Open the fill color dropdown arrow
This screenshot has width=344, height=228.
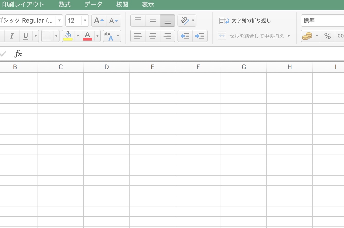point(78,36)
